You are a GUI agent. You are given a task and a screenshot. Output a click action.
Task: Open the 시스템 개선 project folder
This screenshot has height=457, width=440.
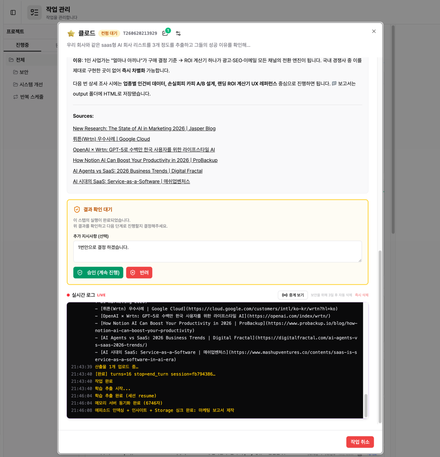(x=31, y=84)
